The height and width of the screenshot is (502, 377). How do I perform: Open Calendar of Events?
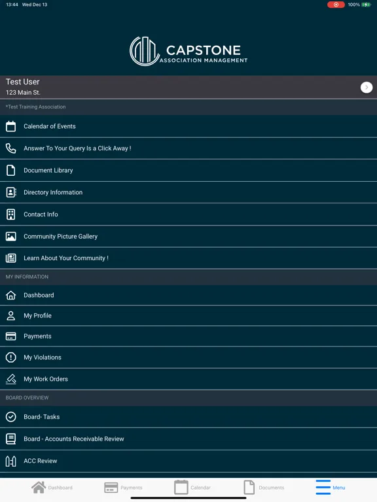(x=188, y=126)
